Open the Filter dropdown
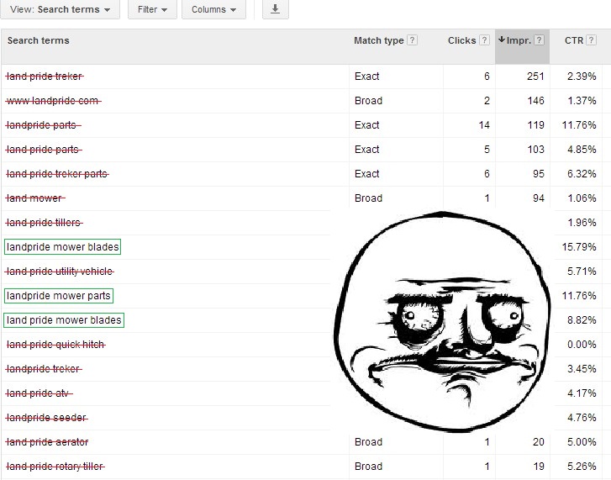The width and height of the screenshot is (611, 480). (152, 9)
